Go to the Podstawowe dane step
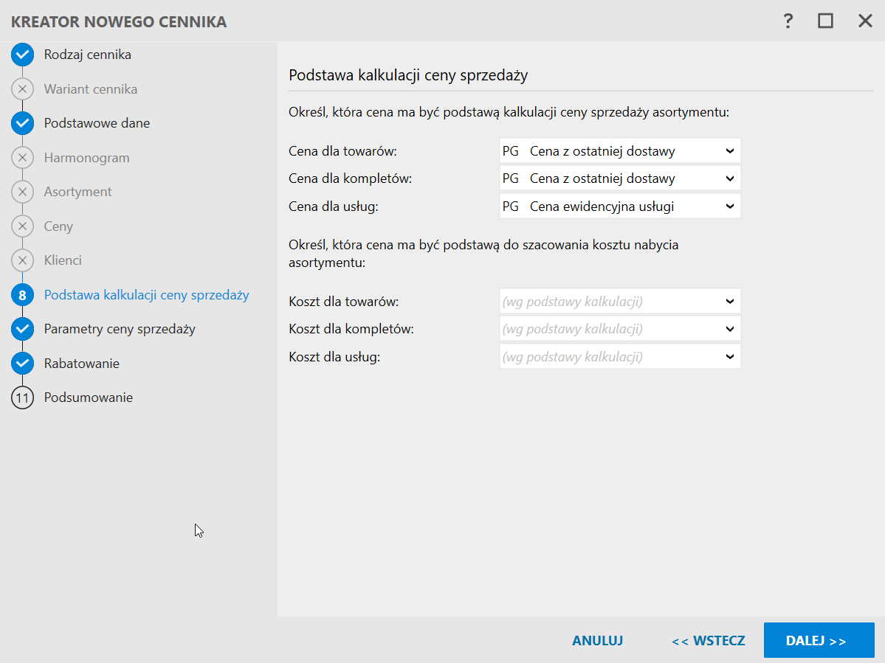Screen dimensions: 885x663 click(x=97, y=123)
